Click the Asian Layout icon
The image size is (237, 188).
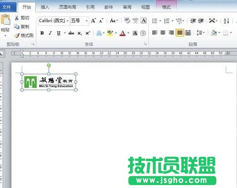212,21
